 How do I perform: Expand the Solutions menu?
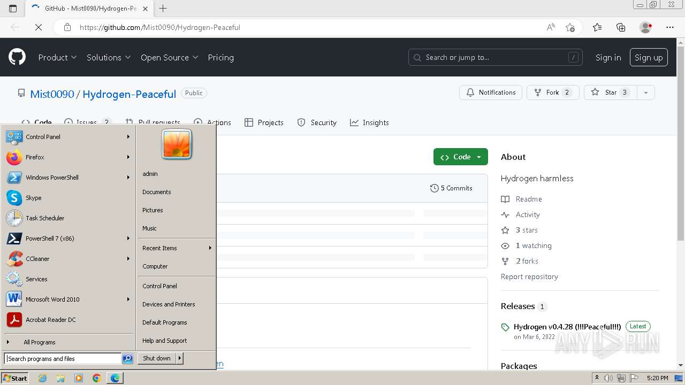pyautogui.click(x=109, y=57)
